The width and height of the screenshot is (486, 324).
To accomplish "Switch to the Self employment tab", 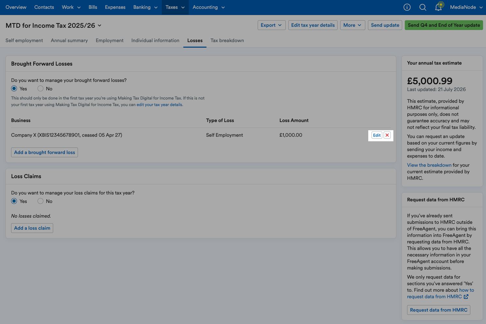I will tap(24, 40).
